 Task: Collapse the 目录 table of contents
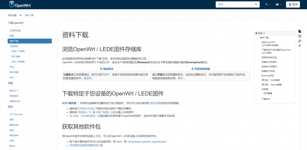260,33
